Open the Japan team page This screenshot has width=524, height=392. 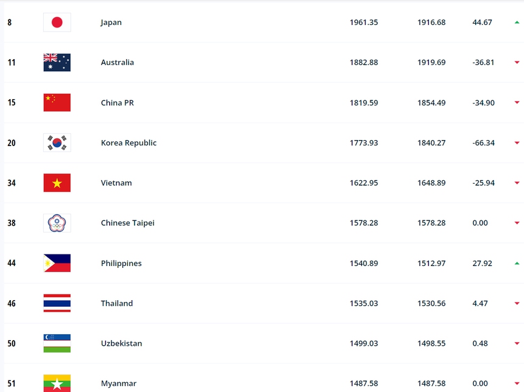[111, 22]
